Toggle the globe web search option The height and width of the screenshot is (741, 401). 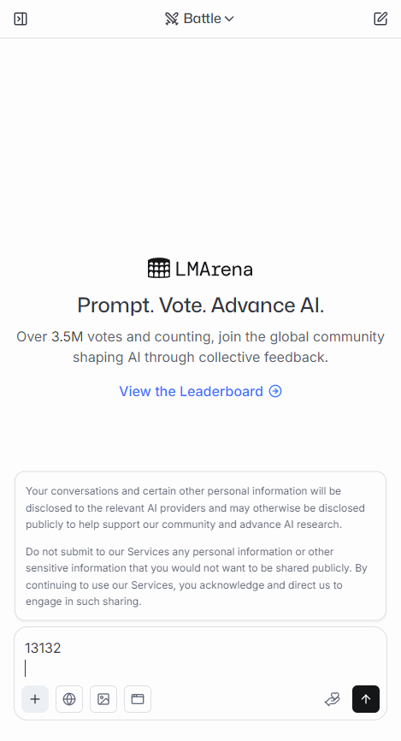point(69,699)
